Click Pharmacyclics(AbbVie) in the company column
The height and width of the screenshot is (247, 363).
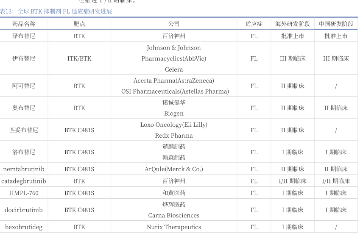174,58
